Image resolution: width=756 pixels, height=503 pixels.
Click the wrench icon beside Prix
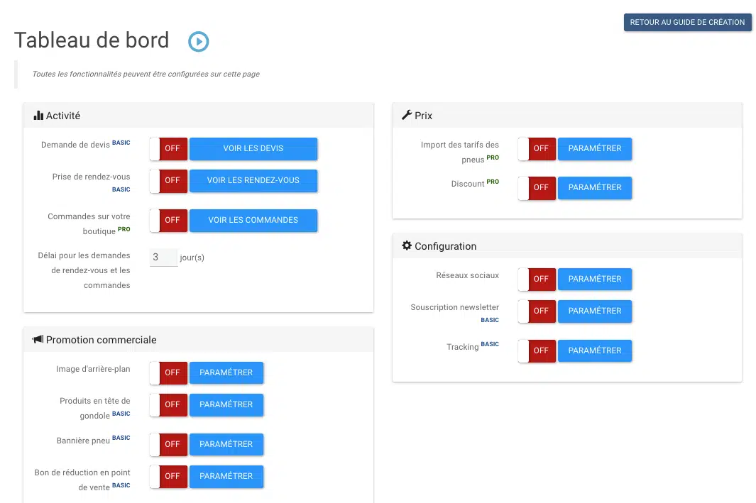point(407,115)
